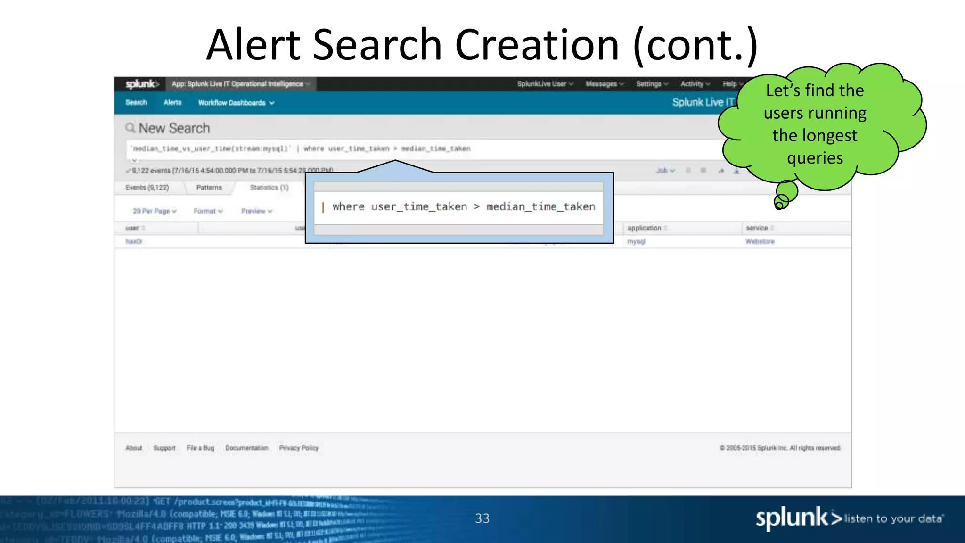
Task: Share the search job
Action: click(x=721, y=171)
